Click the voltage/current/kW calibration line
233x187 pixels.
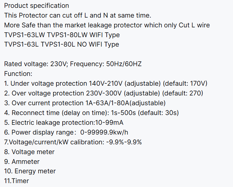click(73, 142)
